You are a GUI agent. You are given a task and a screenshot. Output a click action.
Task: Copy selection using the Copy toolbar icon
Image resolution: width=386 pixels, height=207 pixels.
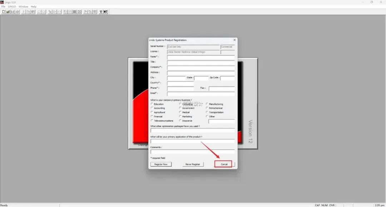[x=28, y=11]
